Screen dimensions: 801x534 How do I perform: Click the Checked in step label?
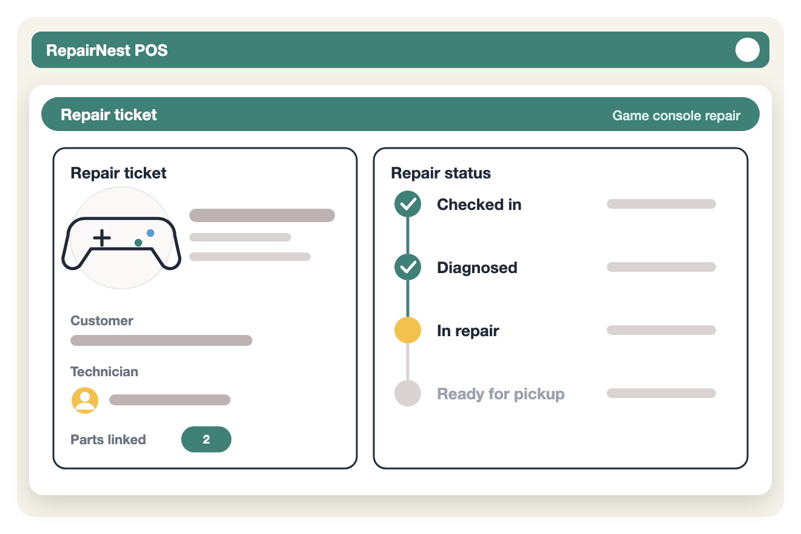click(x=479, y=204)
